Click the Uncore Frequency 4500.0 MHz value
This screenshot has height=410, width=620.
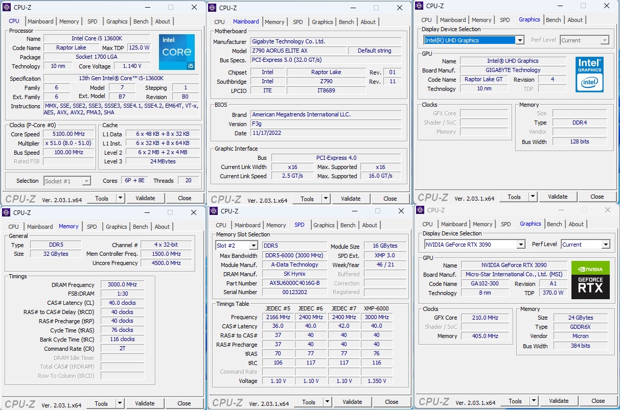coord(167,263)
